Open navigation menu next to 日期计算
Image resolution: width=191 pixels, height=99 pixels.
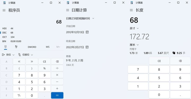tap(68, 10)
